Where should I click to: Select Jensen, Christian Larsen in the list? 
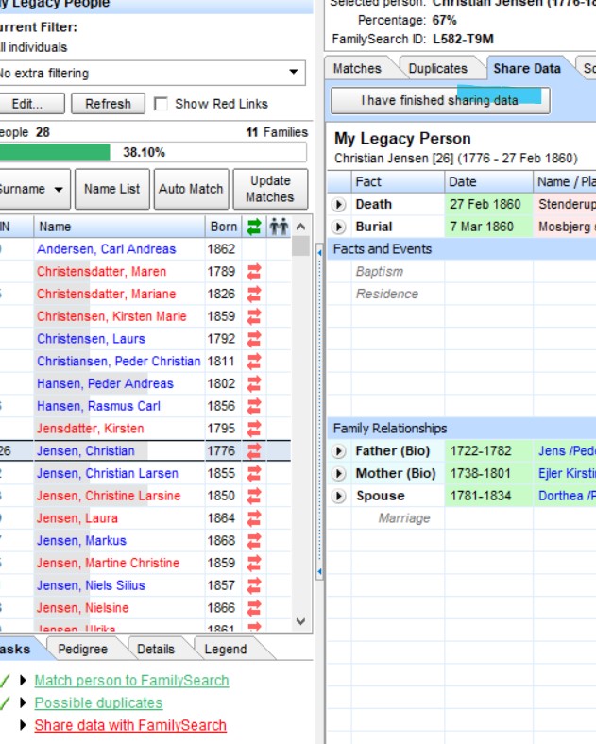(x=108, y=474)
